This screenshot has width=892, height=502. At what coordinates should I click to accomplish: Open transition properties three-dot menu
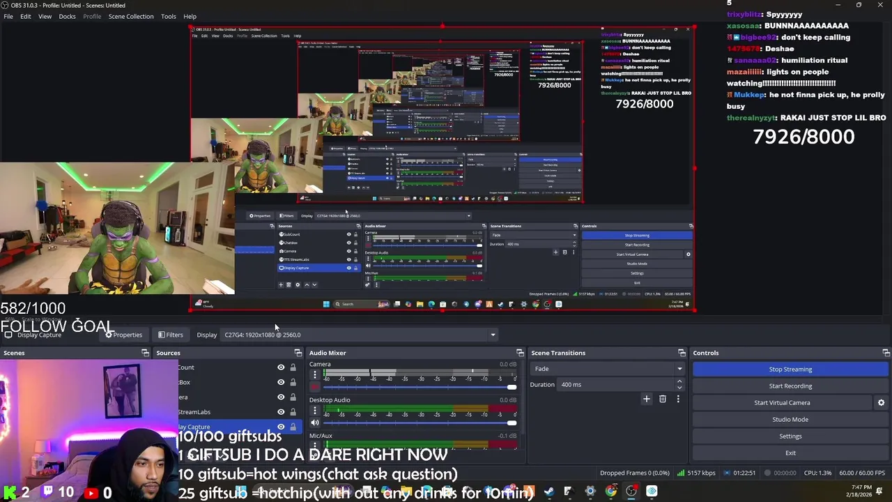(677, 399)
